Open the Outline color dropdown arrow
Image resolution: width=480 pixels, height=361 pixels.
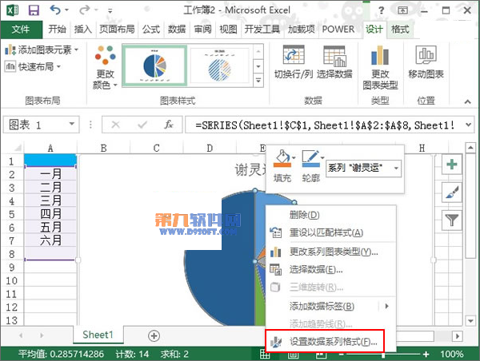coord(322,157)
